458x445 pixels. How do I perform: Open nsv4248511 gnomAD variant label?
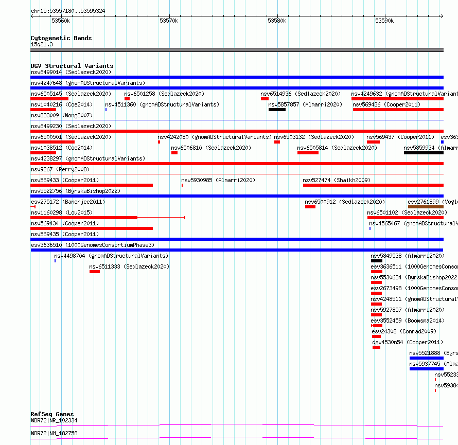(414, 299)
